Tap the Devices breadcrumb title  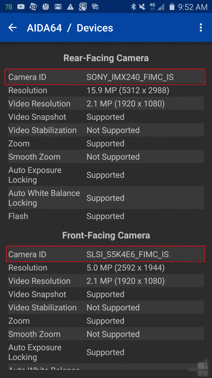pyautogui.click(x=95, y=28)
